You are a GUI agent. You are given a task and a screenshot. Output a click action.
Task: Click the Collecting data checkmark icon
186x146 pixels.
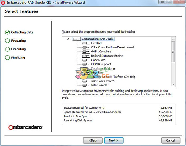coord(7,32)
